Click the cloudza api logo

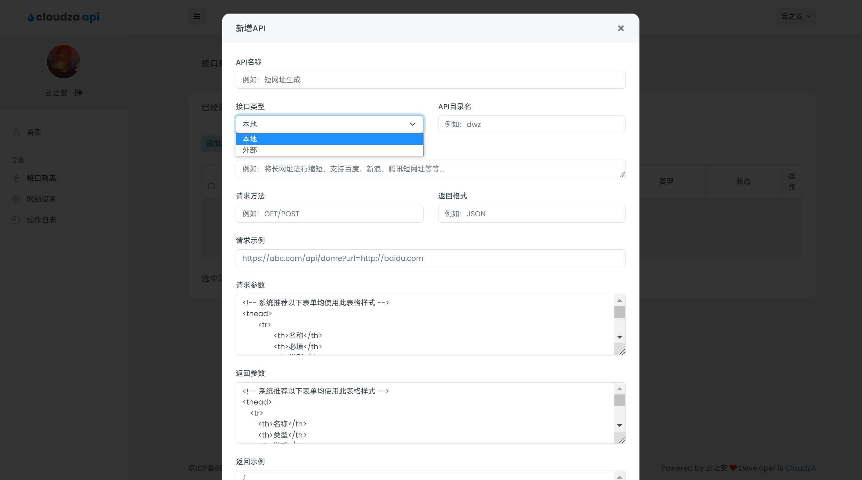64,17
